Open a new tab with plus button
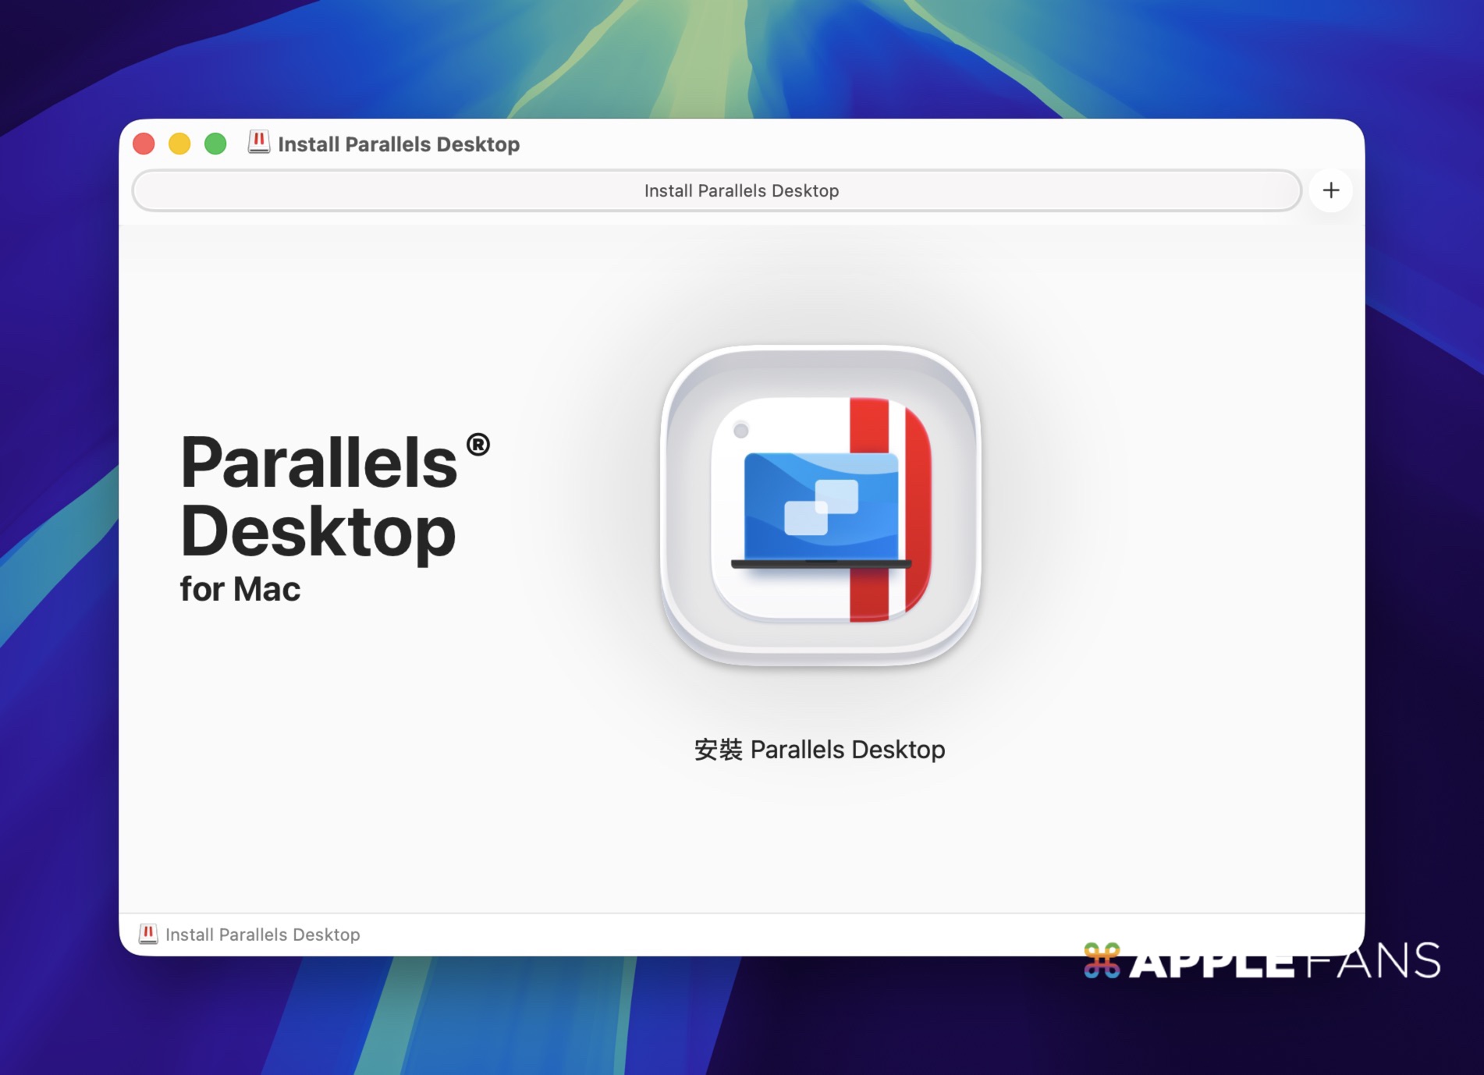The height and width of the screenshot is (1075, 1484). click(1330, 190)
